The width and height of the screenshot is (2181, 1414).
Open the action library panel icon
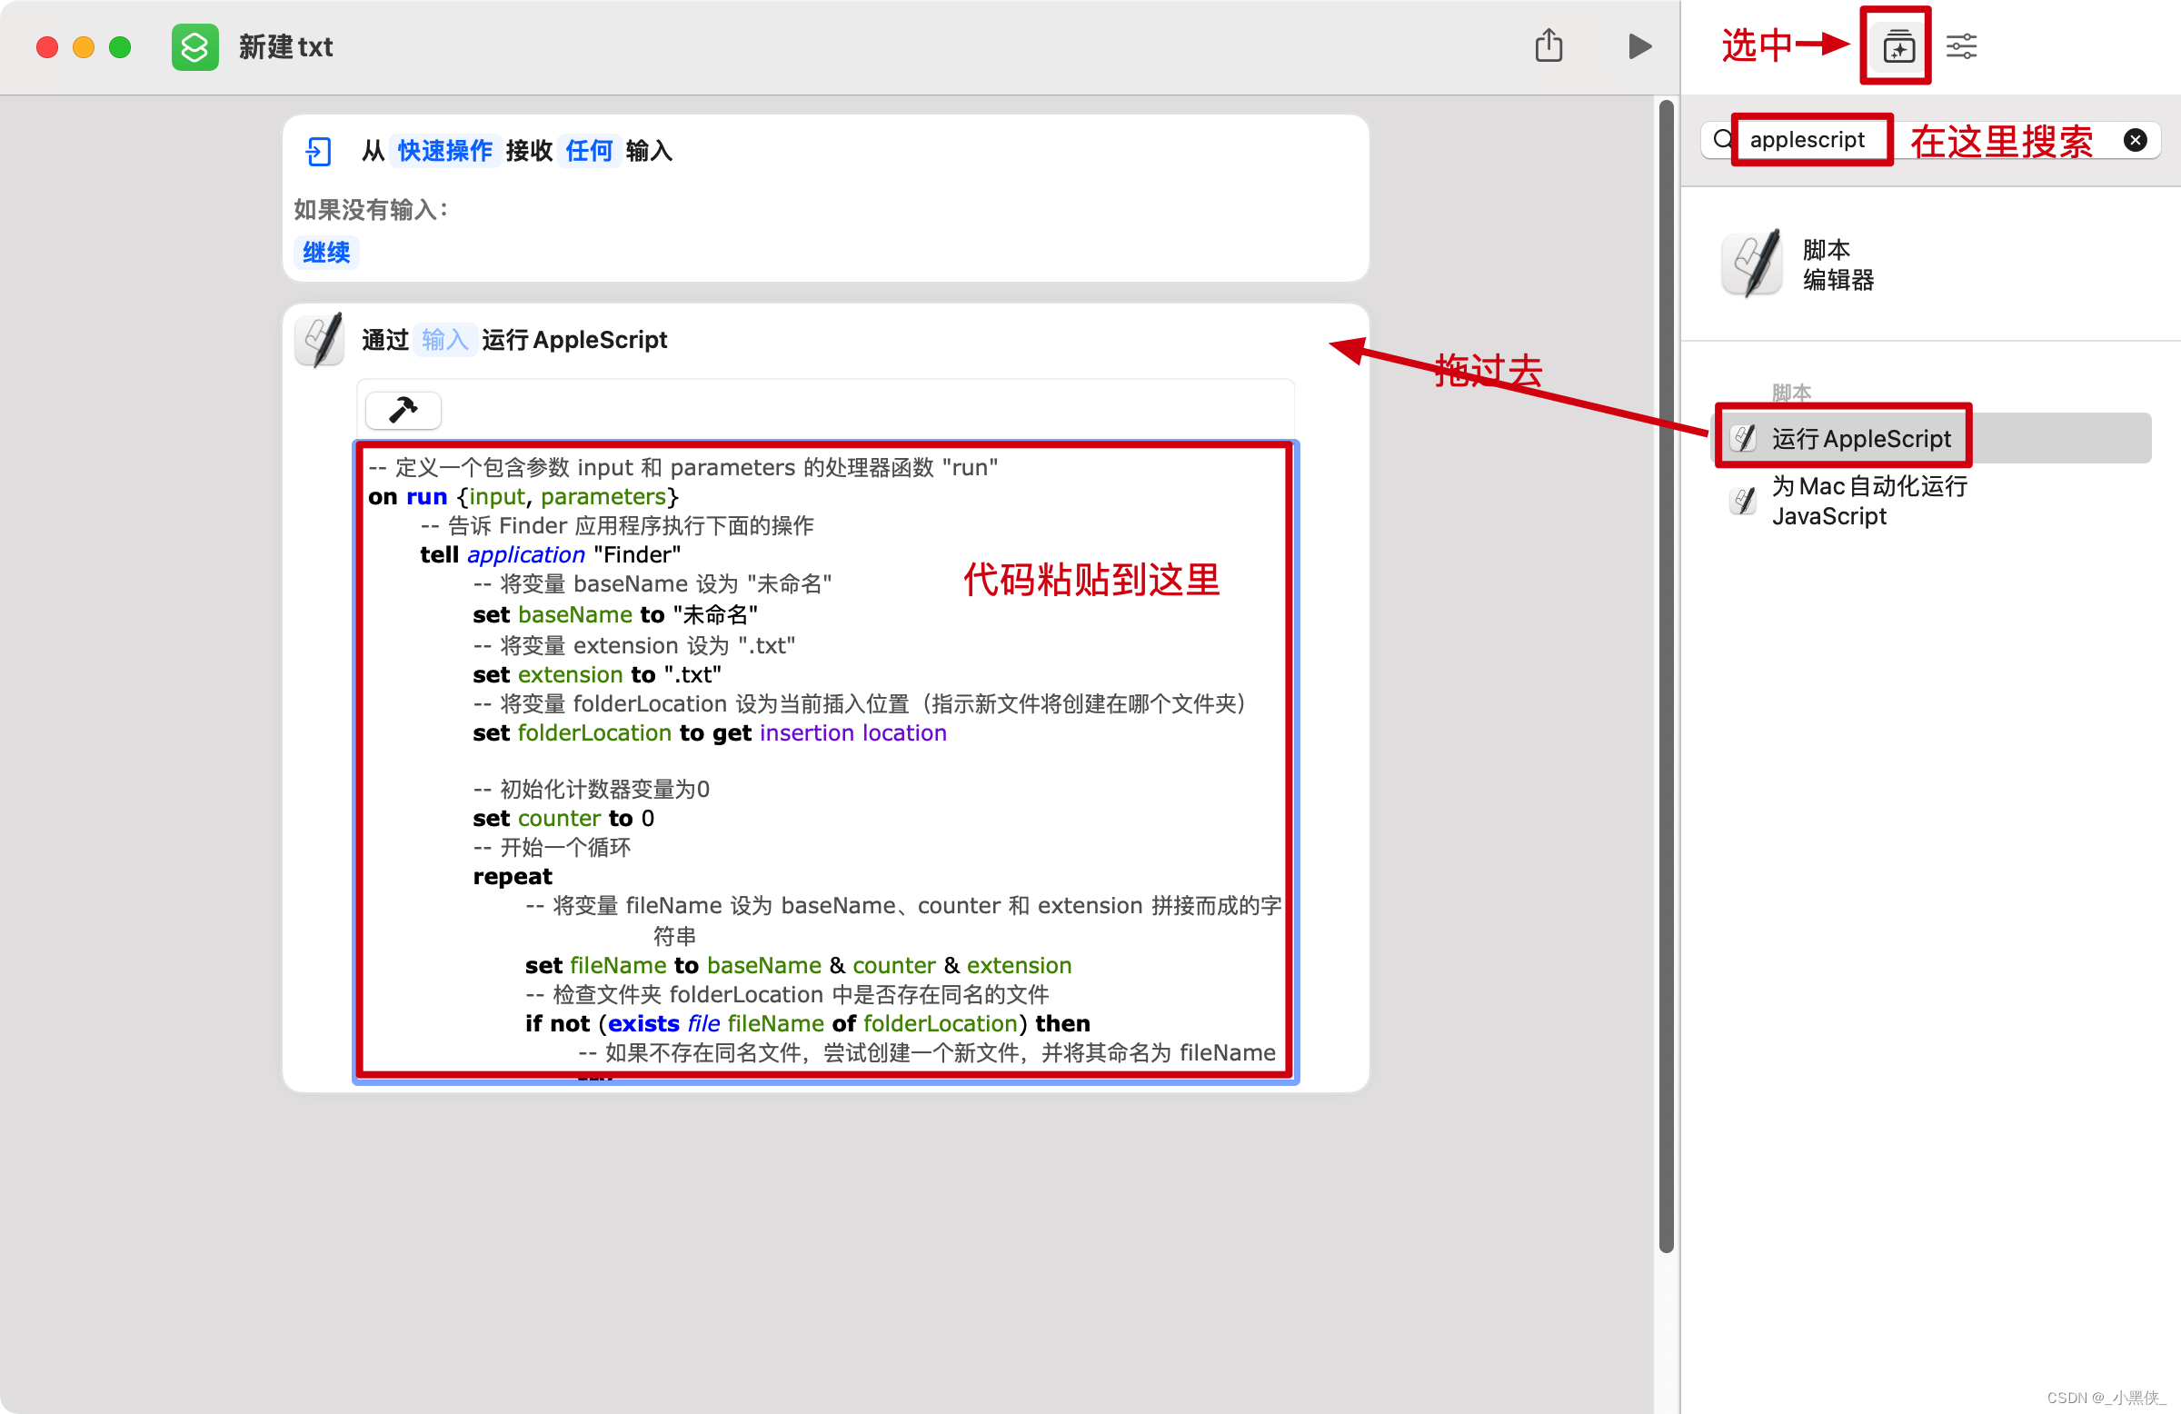click(1897, 45)
